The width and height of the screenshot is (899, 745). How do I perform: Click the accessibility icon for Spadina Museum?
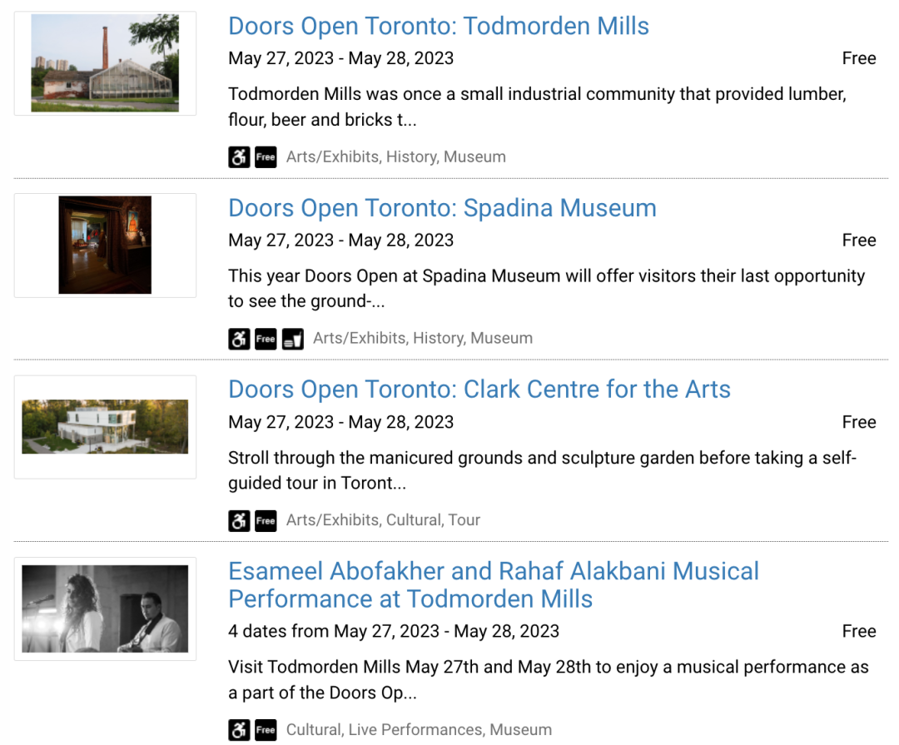pyautogui.click(x=239, y=339)
